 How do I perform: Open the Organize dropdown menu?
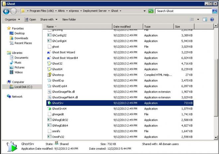(x=12, y=20)
